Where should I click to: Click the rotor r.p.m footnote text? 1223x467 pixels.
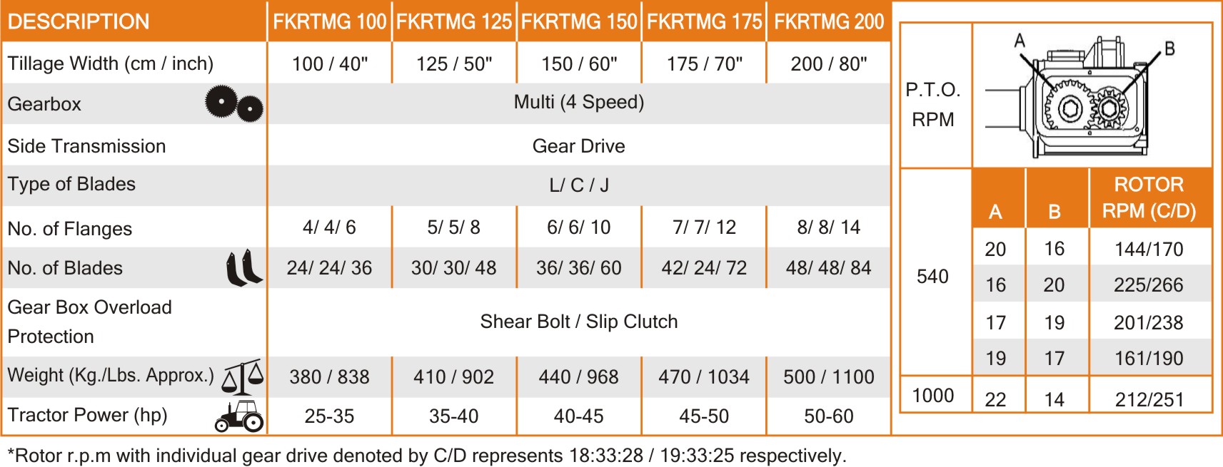click(426, 456)
